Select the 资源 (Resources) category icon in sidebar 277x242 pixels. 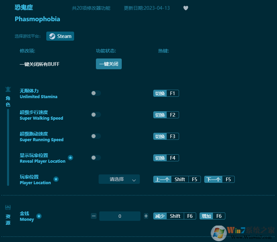(8, 207)
